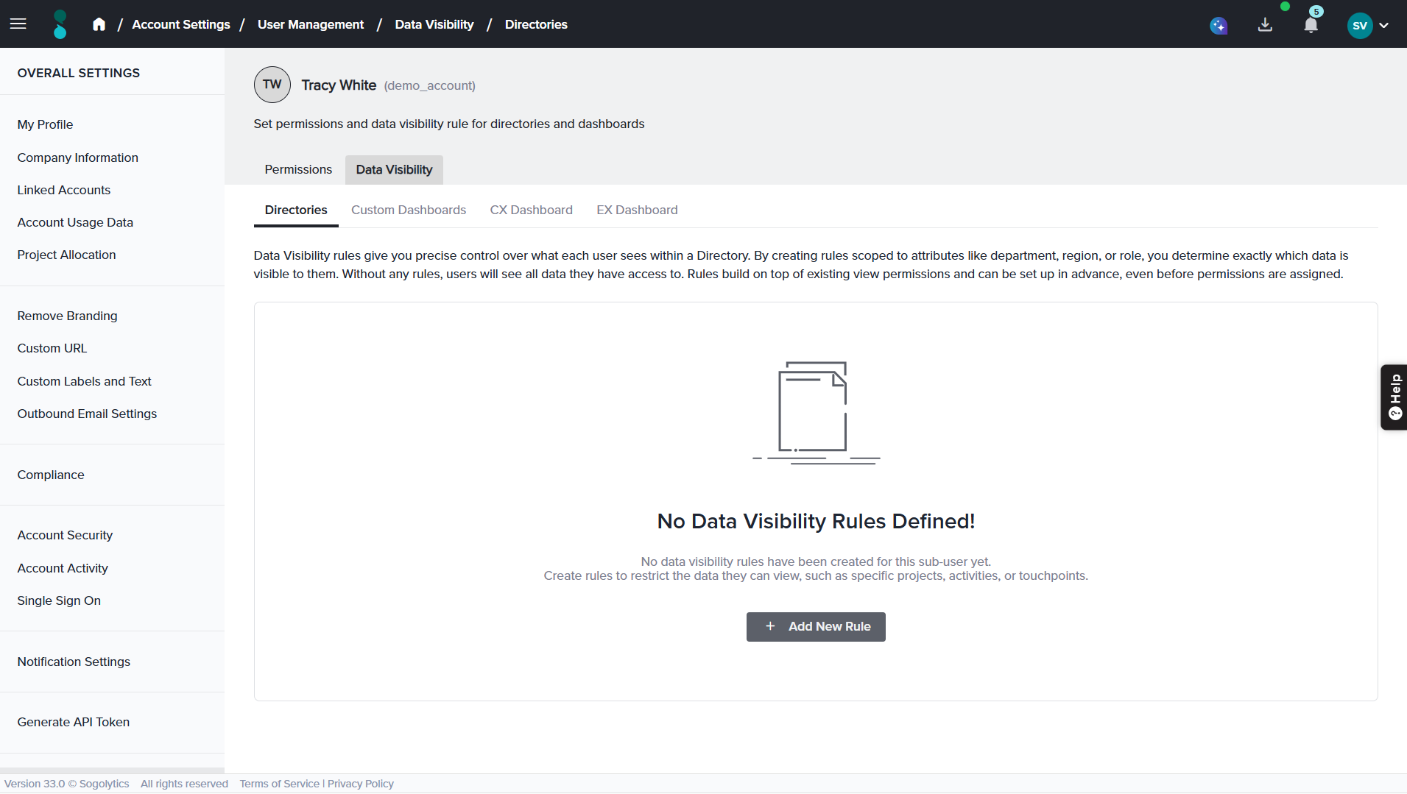
Task: Expand the user account dropdown chevron
Action: 1384,26
